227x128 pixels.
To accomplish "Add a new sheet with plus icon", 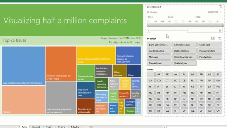I will (91, 127).
